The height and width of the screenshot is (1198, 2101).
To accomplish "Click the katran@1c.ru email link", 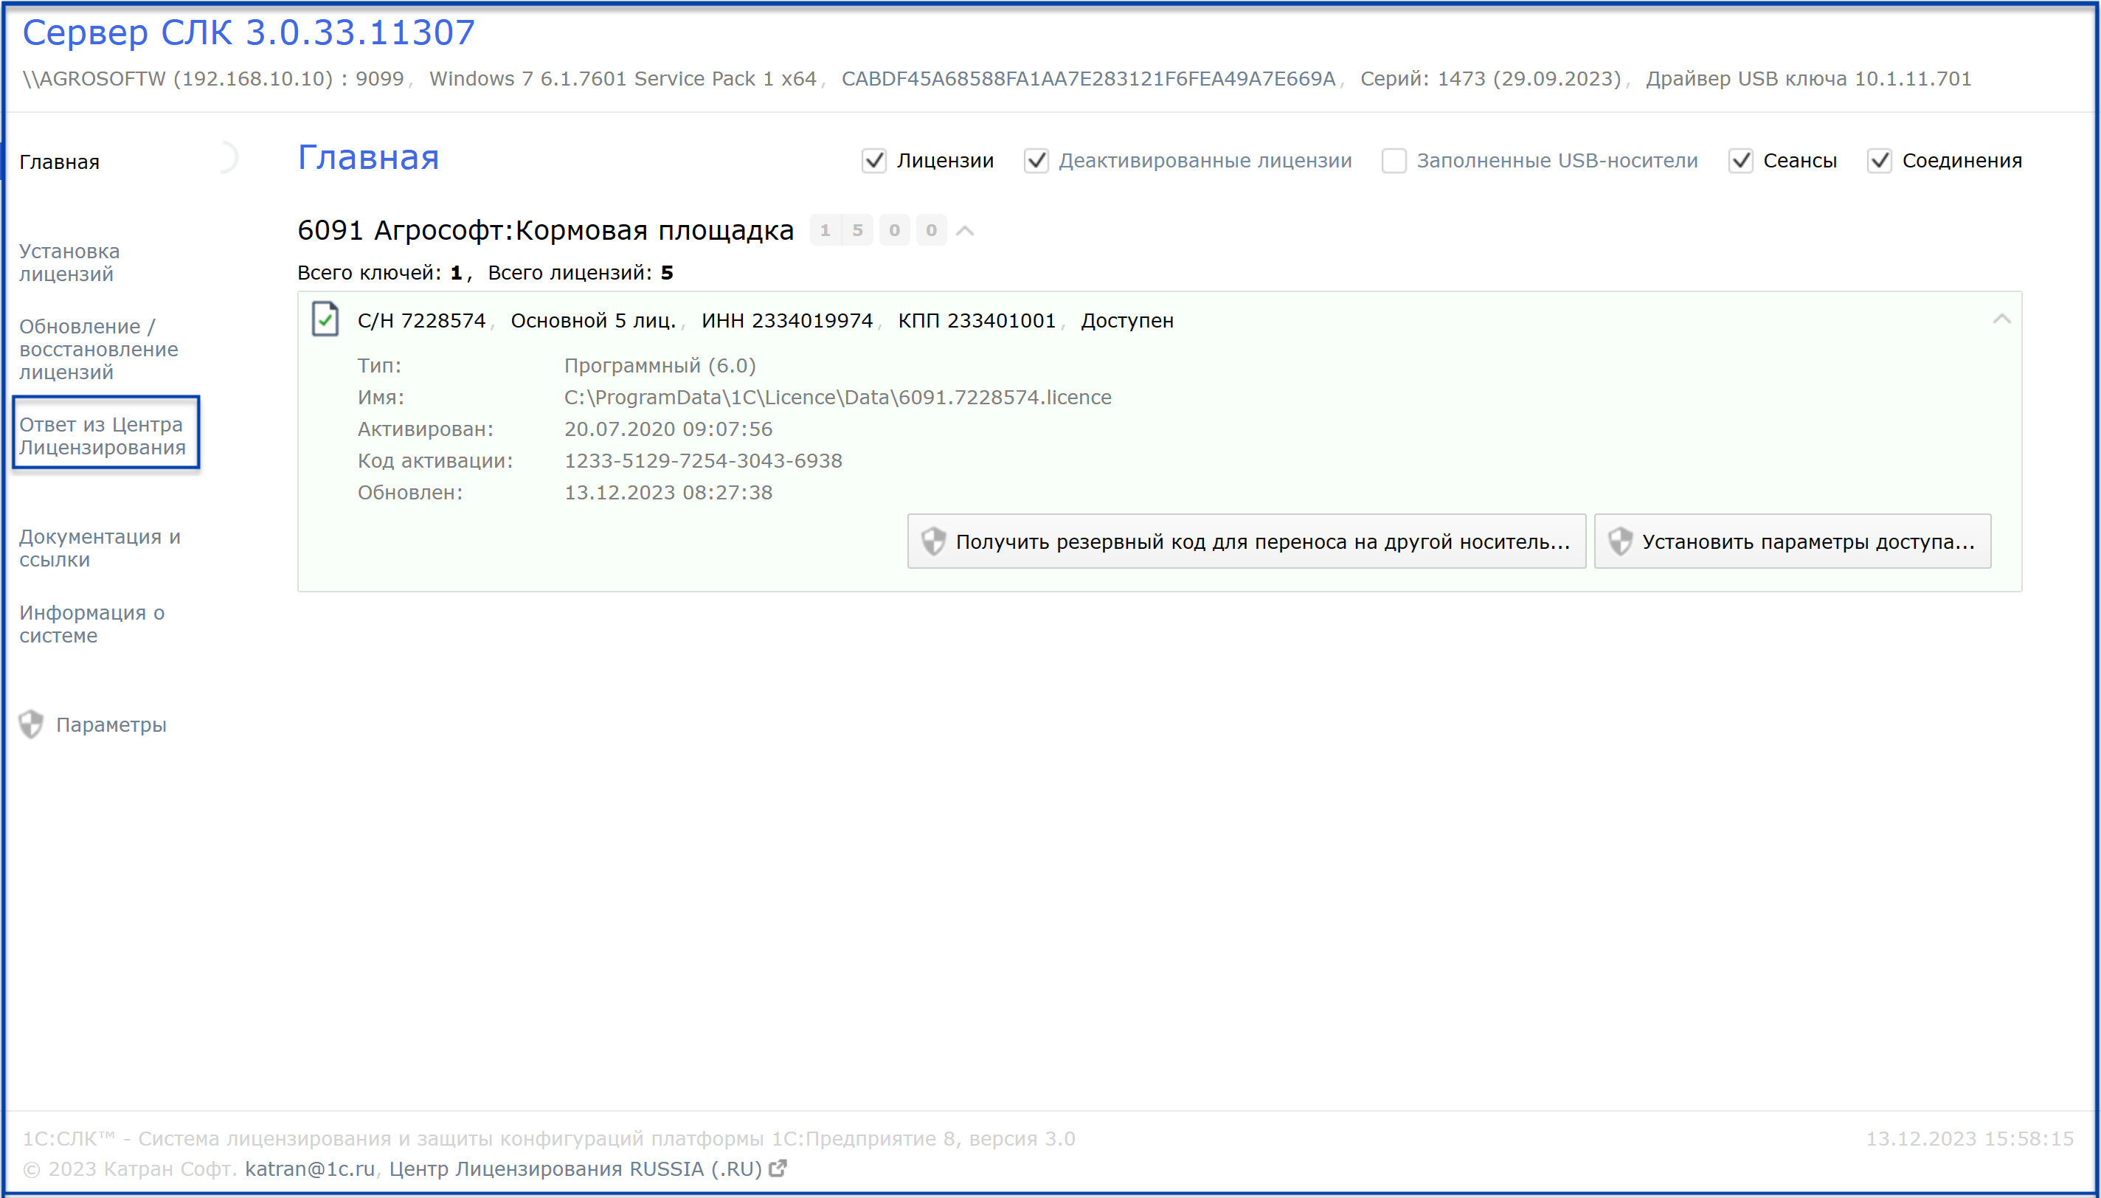I will tap(310, 1168).
